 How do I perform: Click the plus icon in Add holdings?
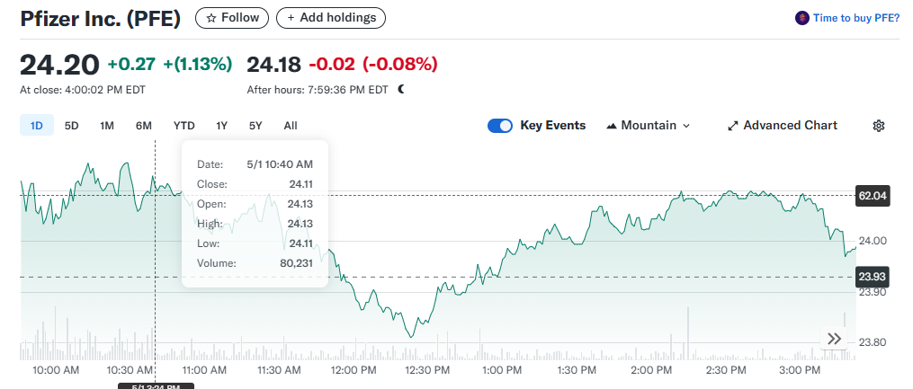(x=291, y=18)
